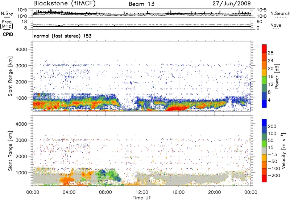Image resolution: width=290 pixels, height=200 pixels.
Task: Click the Time UT axis title
Action: coord(142,198)
